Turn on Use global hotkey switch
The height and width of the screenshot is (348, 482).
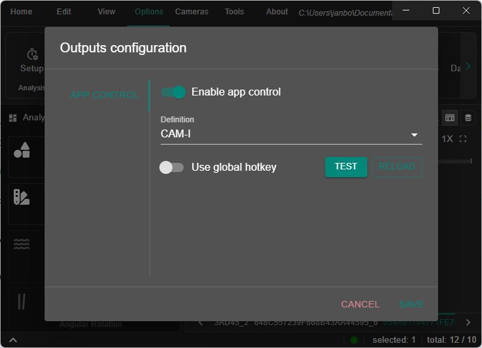(172, 167)
